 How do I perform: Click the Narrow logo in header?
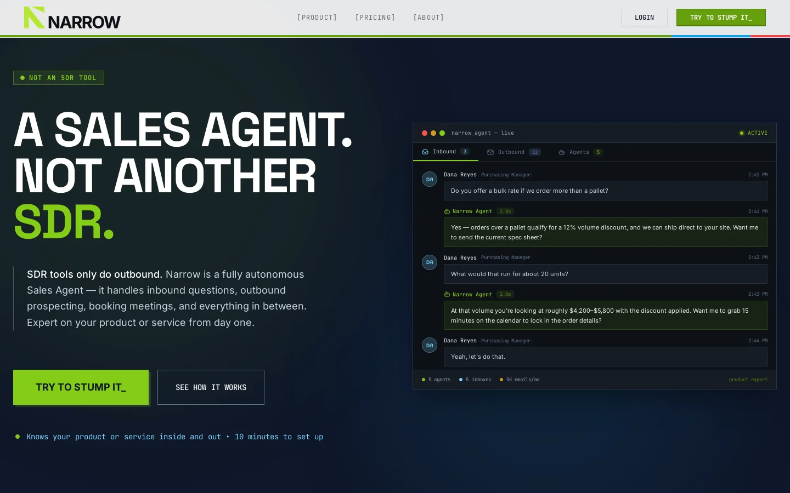point(72,18)
